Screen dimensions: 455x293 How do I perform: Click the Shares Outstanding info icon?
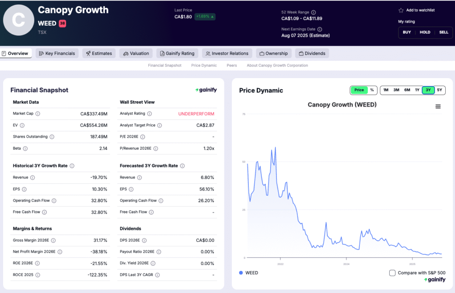click(x=52, y=137)
